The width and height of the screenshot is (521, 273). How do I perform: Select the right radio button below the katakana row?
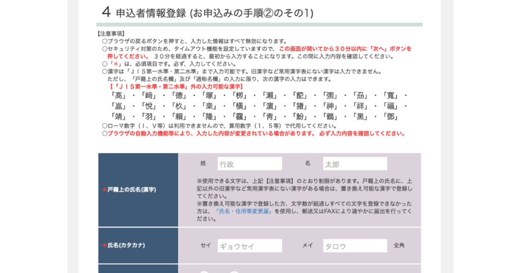234,271
